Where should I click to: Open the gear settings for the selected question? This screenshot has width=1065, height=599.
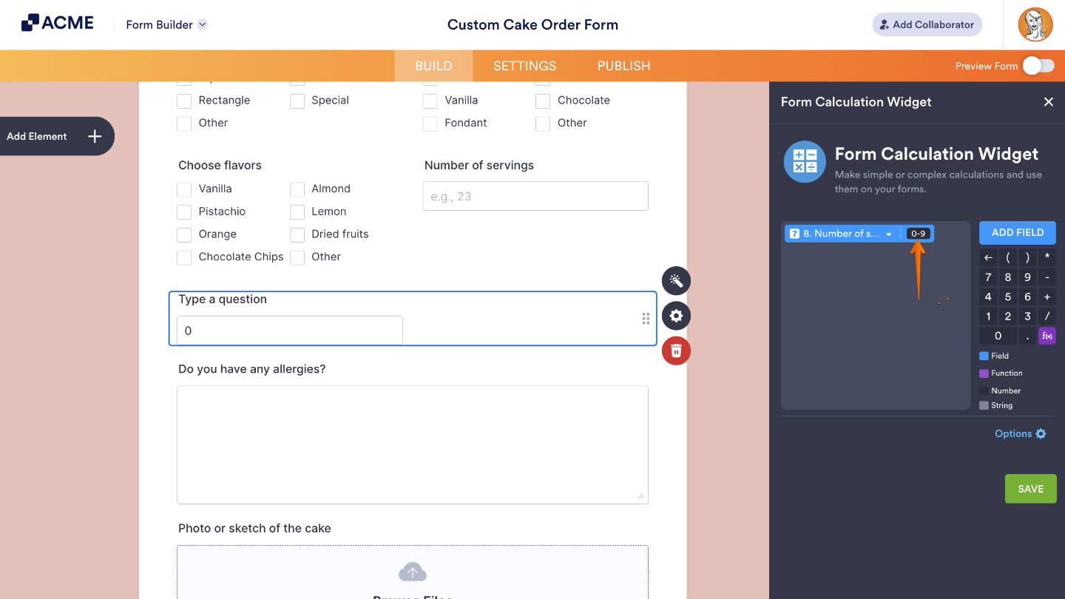[x=675, y=316]
